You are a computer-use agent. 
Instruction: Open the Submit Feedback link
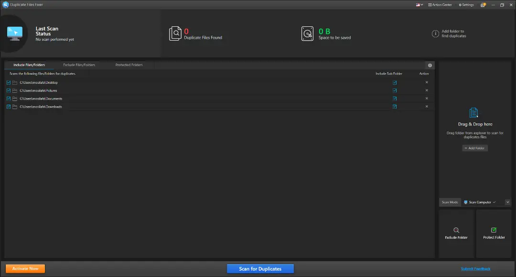coord(475,269)
